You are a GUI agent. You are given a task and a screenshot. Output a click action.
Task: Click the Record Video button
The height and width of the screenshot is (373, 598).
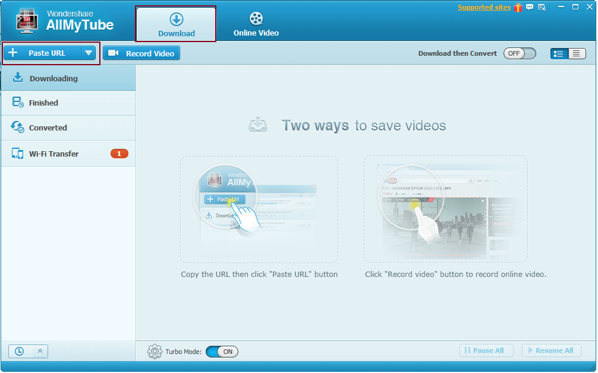141,53
